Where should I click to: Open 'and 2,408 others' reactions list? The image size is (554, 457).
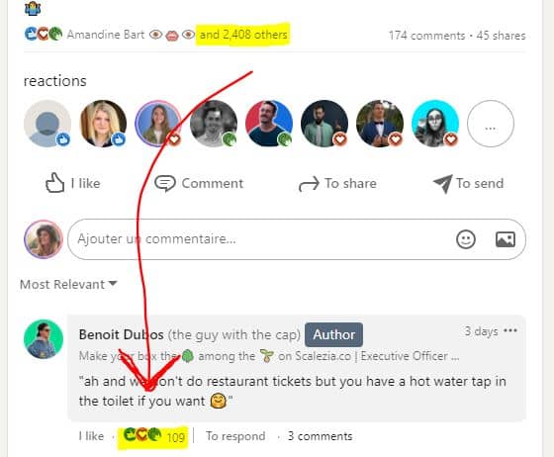point(243,35)
